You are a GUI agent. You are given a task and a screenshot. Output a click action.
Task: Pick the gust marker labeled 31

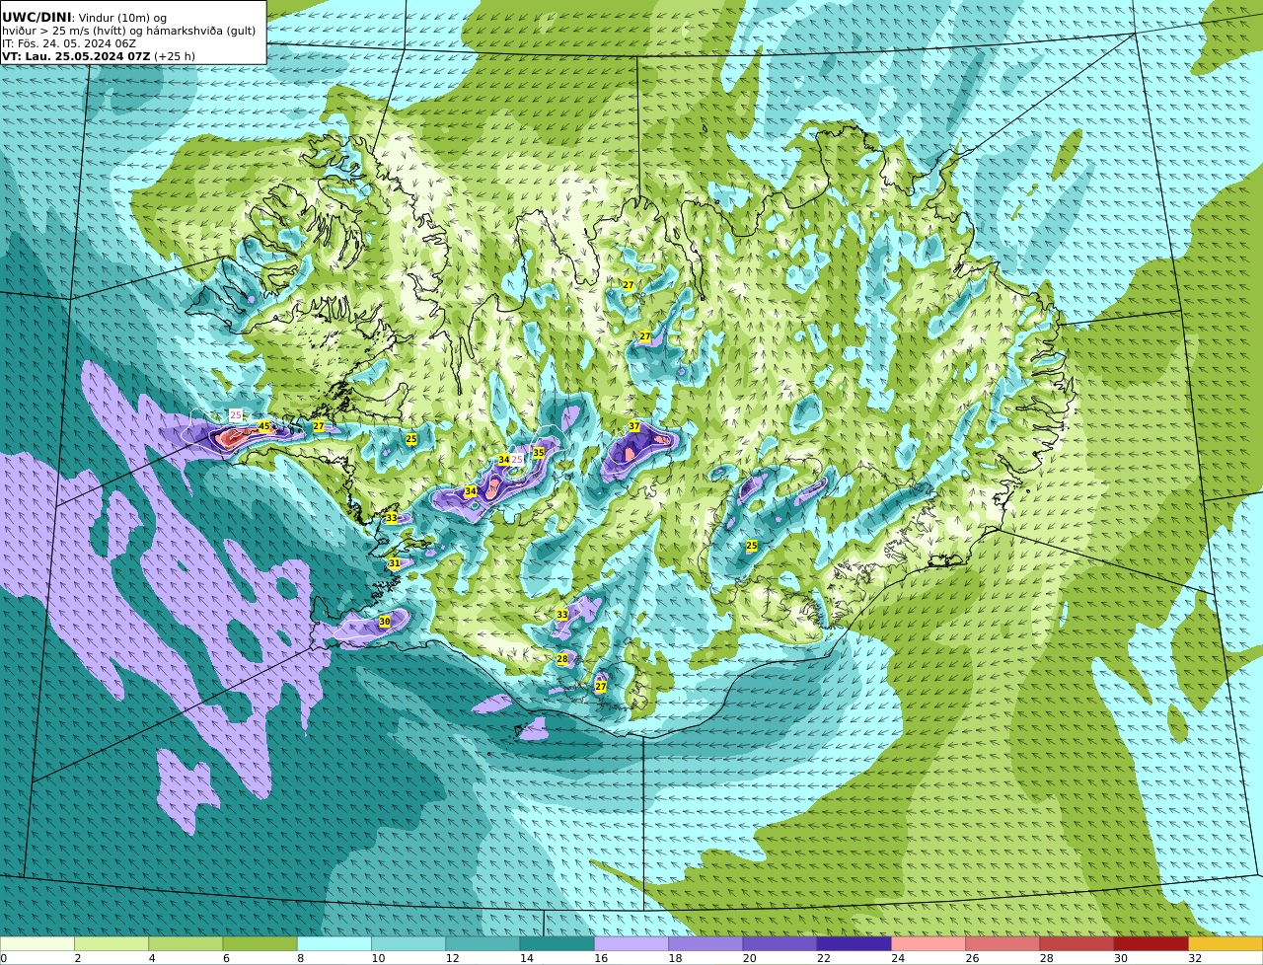(395, 563)
